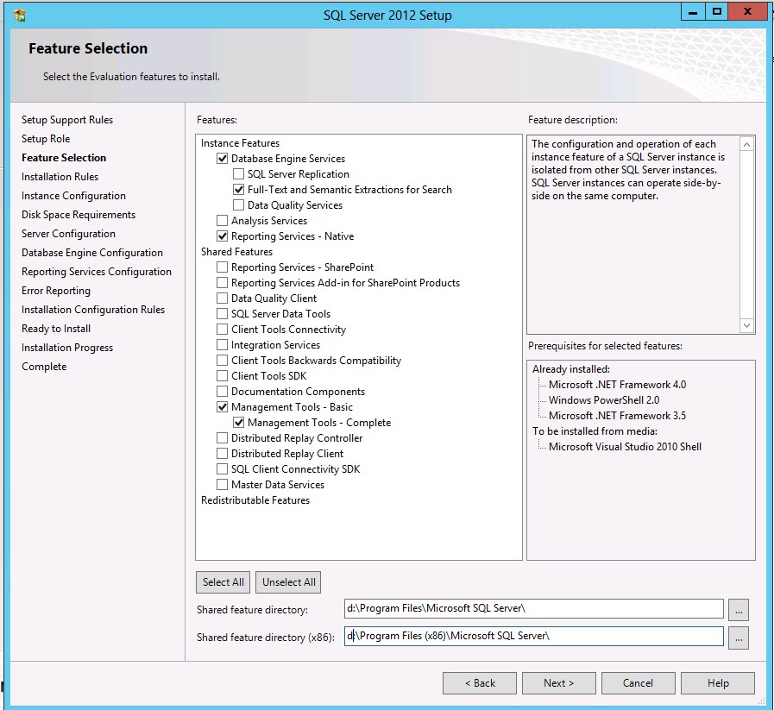Select Installation Rules step
The image size is (774, 710).
[x=60, y=177]
